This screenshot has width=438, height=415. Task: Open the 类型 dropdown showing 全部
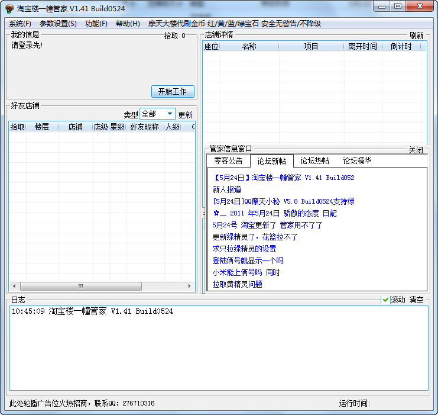157,114
